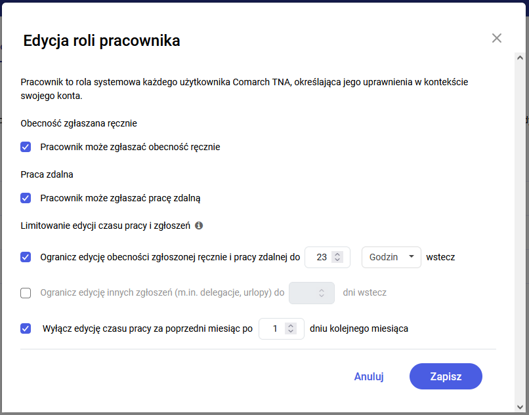Image resolution: width=529 pixels, height=415 pixels.
Task: Click the Obecność zgłaszana ręcznie heading
Action: [79, 123]
